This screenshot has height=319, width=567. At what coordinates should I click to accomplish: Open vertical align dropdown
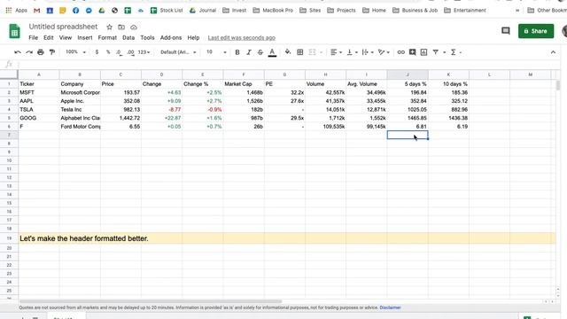(352, 52)
